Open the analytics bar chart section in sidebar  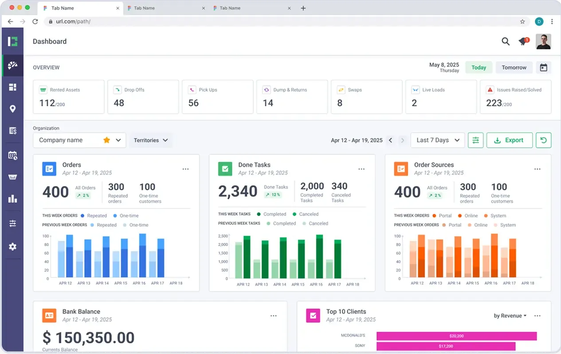(12, 198)
